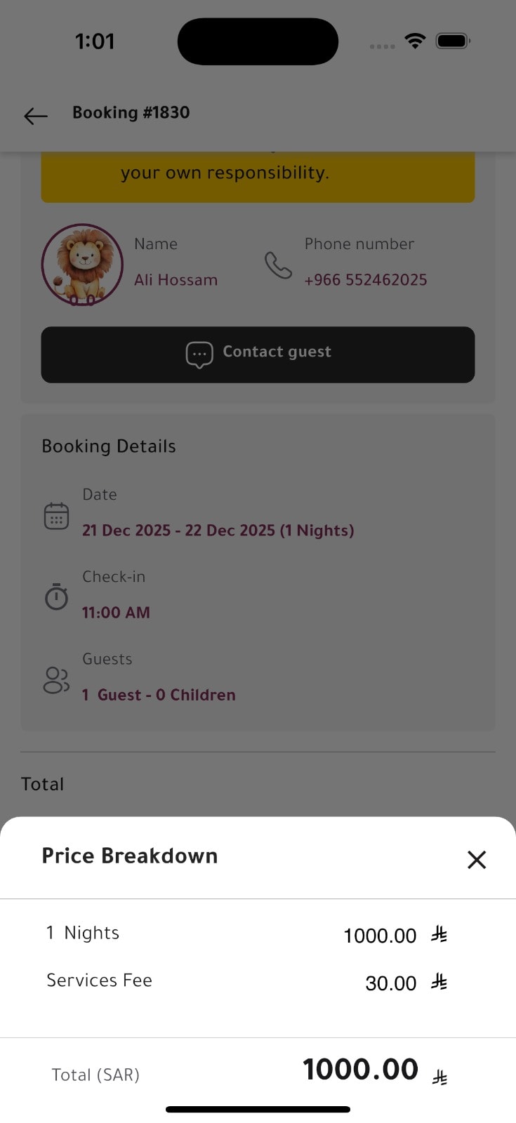Tap the Contact guest button
This screenshot has width=516, height=1123.
258,354
